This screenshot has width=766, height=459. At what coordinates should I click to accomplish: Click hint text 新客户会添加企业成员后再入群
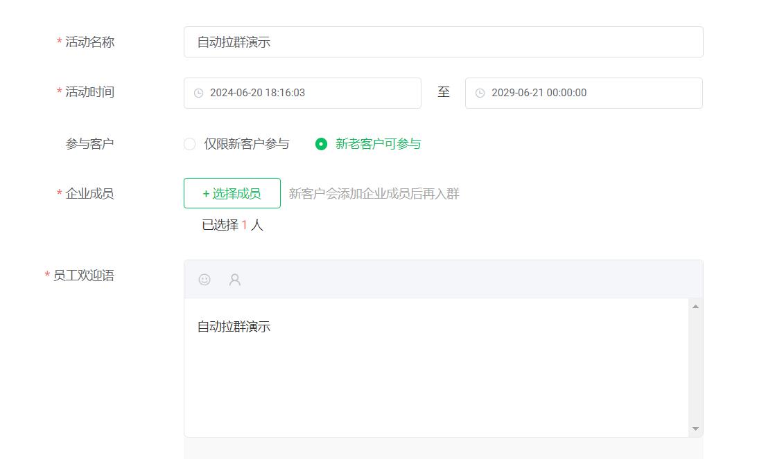pos(374,194)
